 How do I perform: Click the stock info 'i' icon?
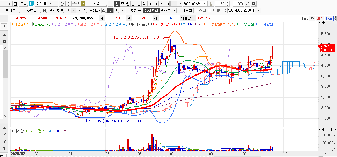coord(111,4)
